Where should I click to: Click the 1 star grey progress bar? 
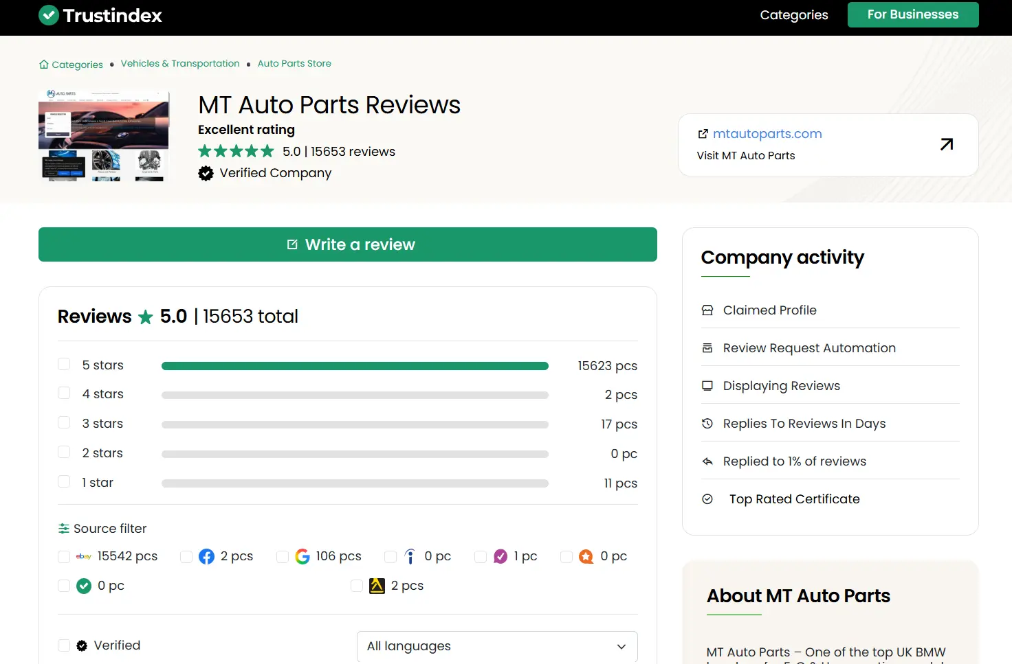[x=355, y=483]
